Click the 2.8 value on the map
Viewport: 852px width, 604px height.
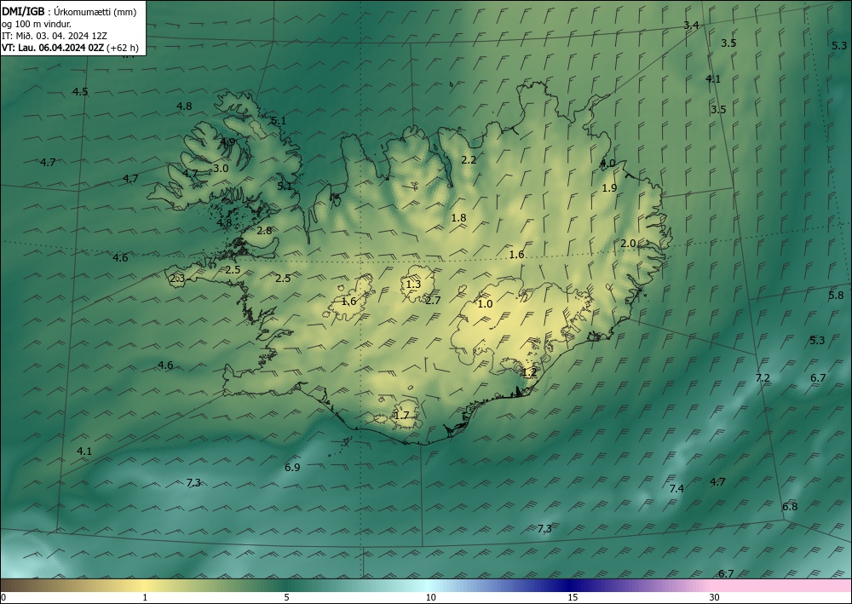pos(264,230)
